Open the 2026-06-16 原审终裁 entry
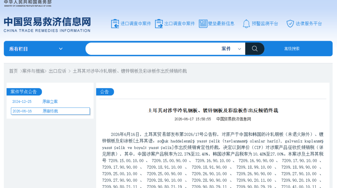This screenshot has width=337, height=188. pos(50,111)
